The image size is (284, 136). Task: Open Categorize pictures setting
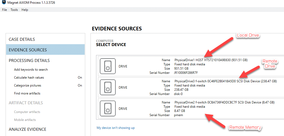28,85
